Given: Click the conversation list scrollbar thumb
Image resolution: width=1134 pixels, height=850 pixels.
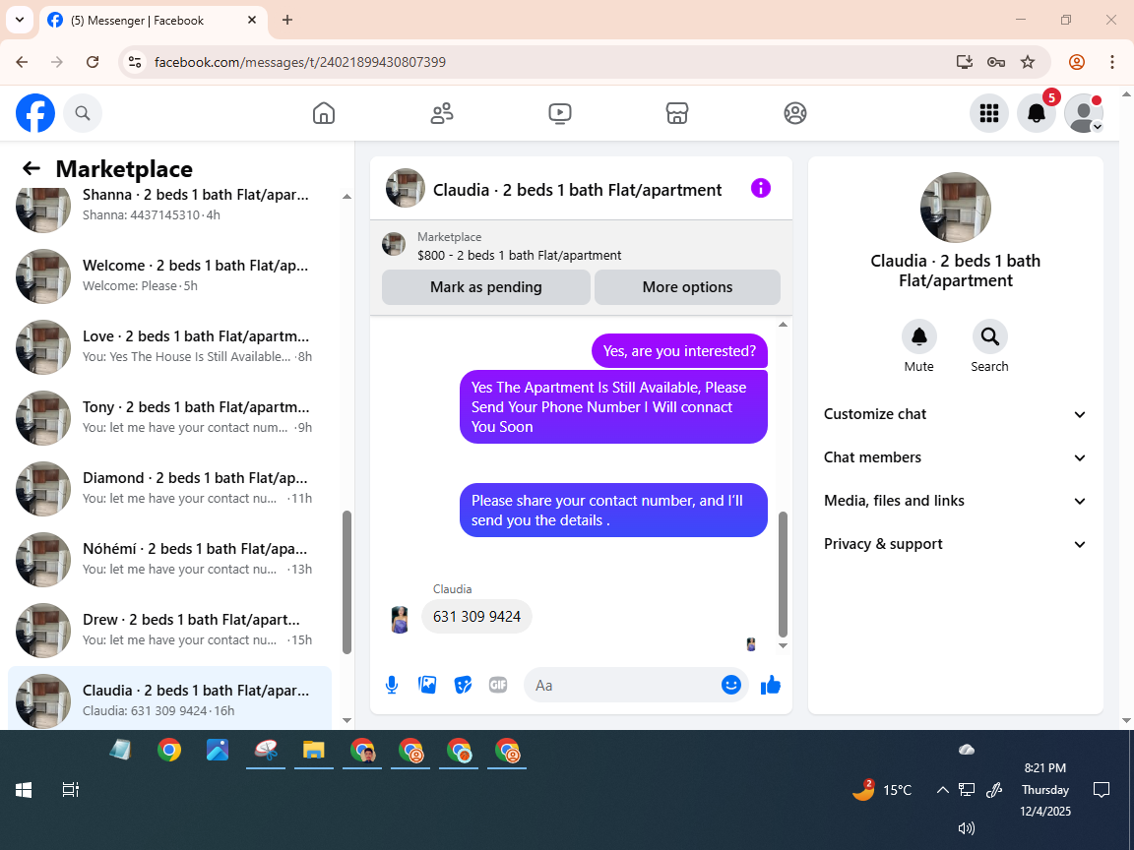Looking at the screenshot, I should click(346, 581).
